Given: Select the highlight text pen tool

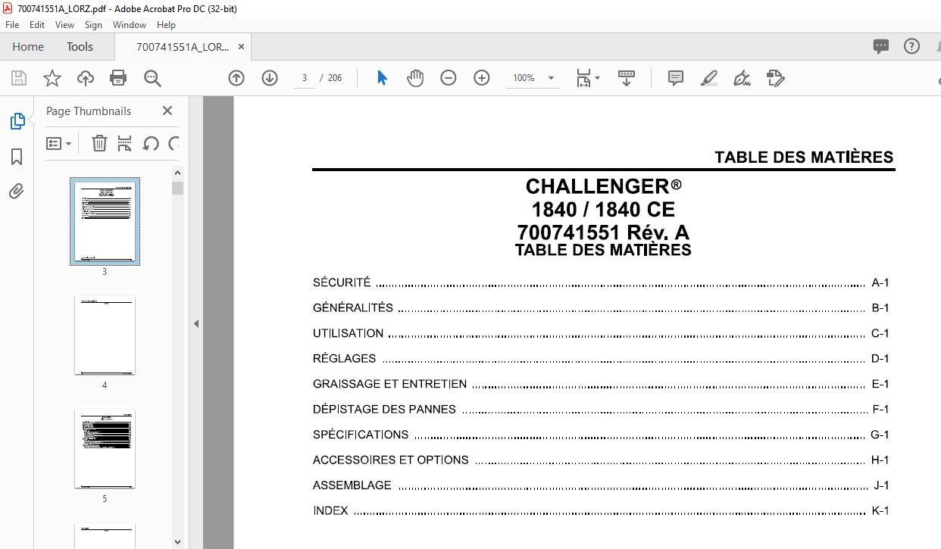Looking at the screenshot, I should point(709,78).
